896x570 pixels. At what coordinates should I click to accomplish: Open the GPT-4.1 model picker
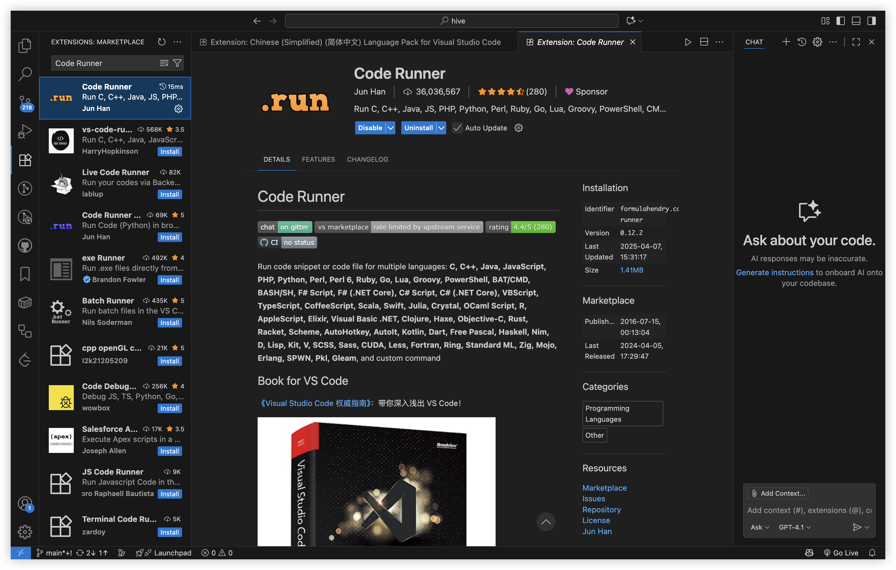(x=795, y=527)
